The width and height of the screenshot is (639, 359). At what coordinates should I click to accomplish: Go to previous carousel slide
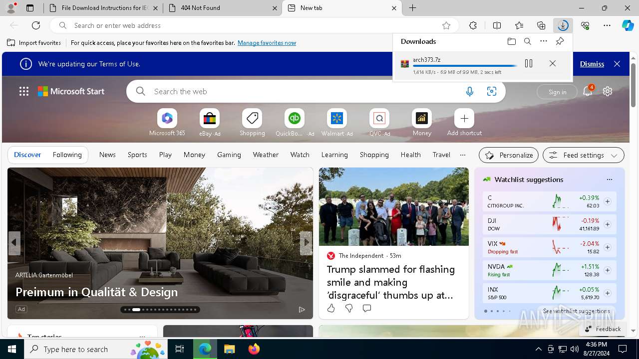(14, 242)
